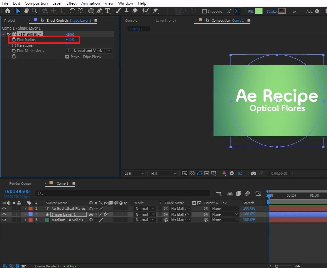Expand the Iterations property

pos(8,45)
